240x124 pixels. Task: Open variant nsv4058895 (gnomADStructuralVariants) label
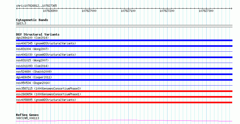pos(46,100)
